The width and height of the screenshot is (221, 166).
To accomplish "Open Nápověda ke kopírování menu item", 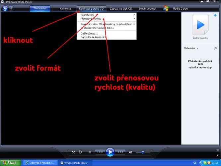I will click(x=107, y=37).
